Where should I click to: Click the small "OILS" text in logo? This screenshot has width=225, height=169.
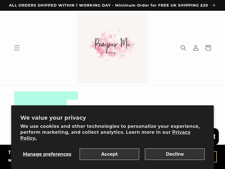coord(112,53)
